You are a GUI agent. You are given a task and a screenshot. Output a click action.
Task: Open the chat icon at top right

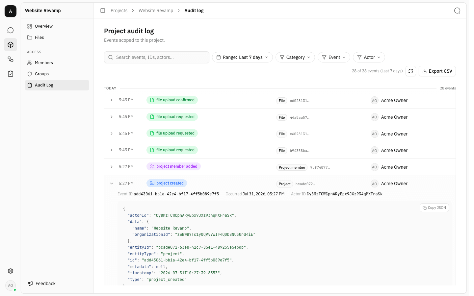(x=457, y=11)
